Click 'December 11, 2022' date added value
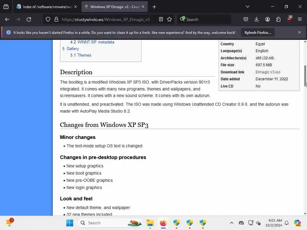This screenshot has width=307, height=230. click(272, 79)
